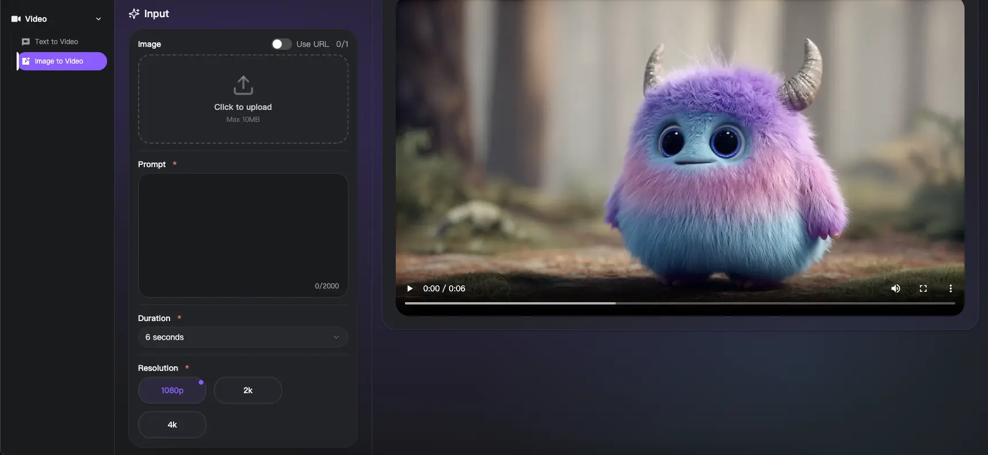Click the Image to Video icon
This screenshot has height=455, width=988.
pos(26,61)
